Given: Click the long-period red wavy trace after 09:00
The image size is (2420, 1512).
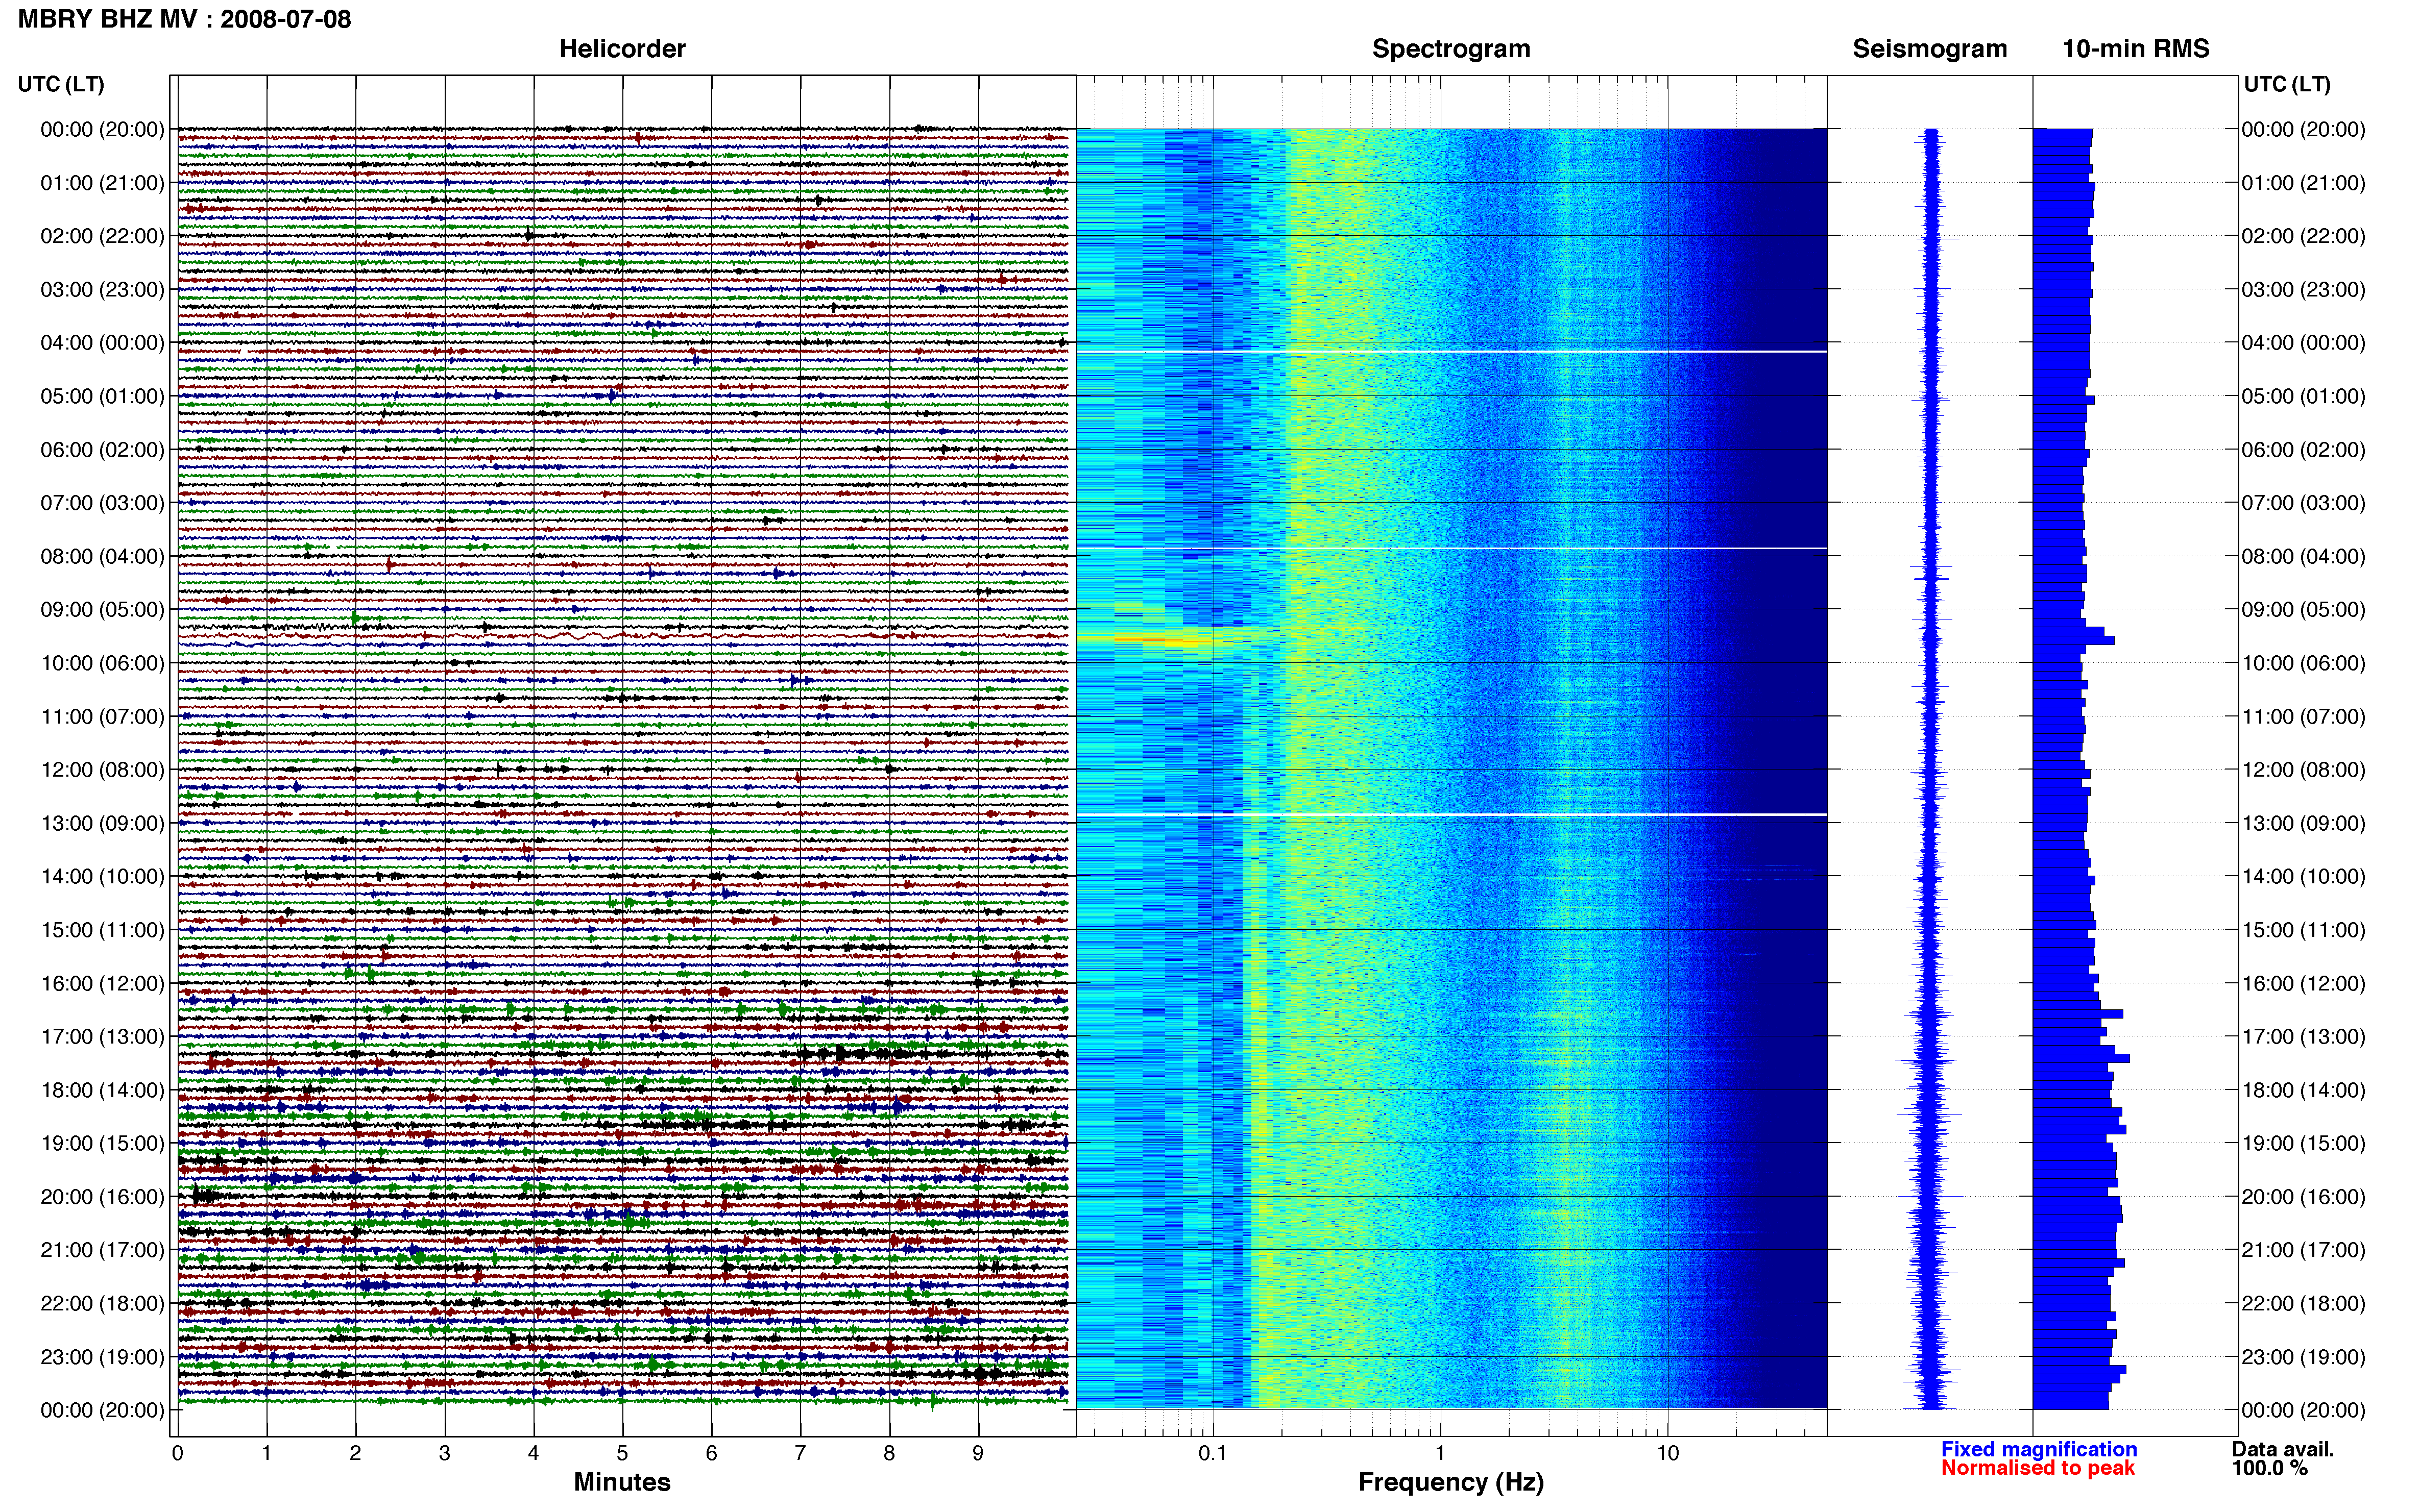Looking at the screenshot, I should (622, 635).
